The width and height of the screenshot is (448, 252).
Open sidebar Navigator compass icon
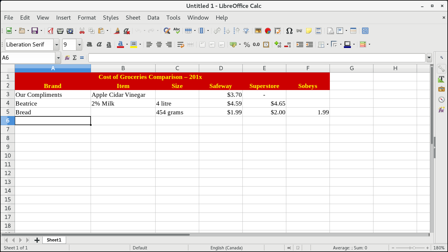click(x=442, y=100)
